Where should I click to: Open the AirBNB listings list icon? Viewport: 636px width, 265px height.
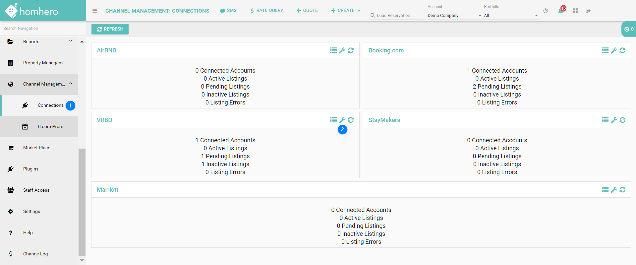(333, 50)
